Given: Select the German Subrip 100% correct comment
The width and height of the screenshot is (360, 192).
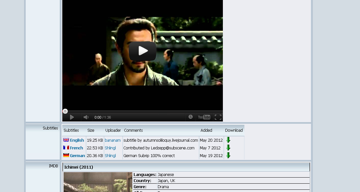Looking at the screenshot, I should tap(149, 155).
